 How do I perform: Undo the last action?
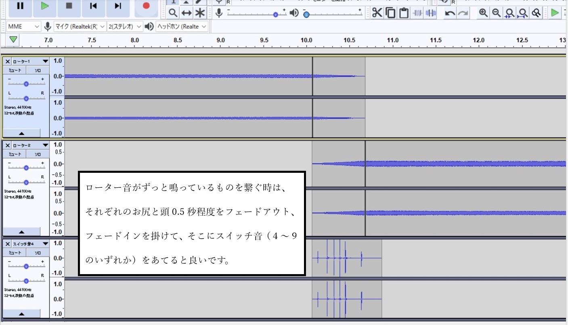point(450,13)
